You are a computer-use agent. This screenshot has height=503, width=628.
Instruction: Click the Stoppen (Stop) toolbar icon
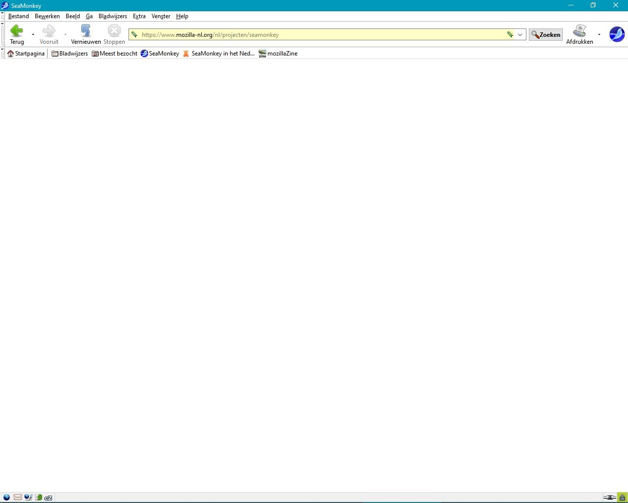pyautogui.click(x=114, y=31)
